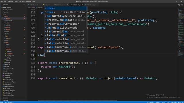The width and height of the screenshot is (184, 103).
Task: Expand the TIMELINE section
Action: click(5, 100)
